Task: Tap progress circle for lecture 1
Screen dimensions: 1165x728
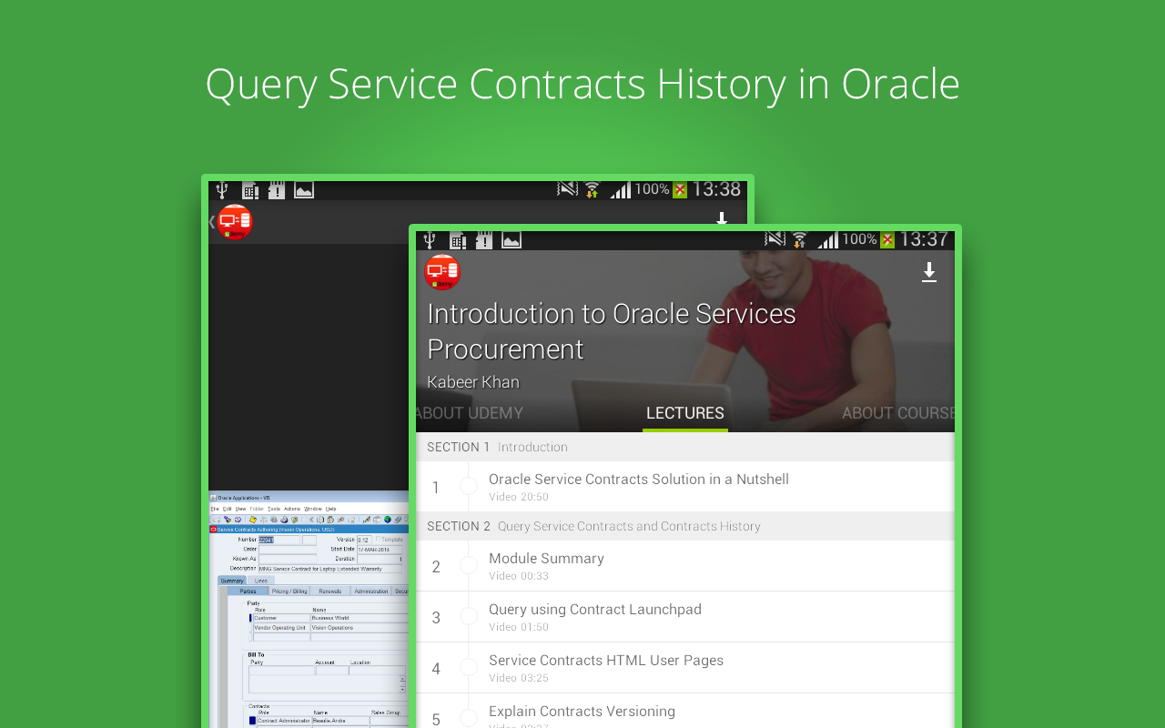Action: [469, 487]
